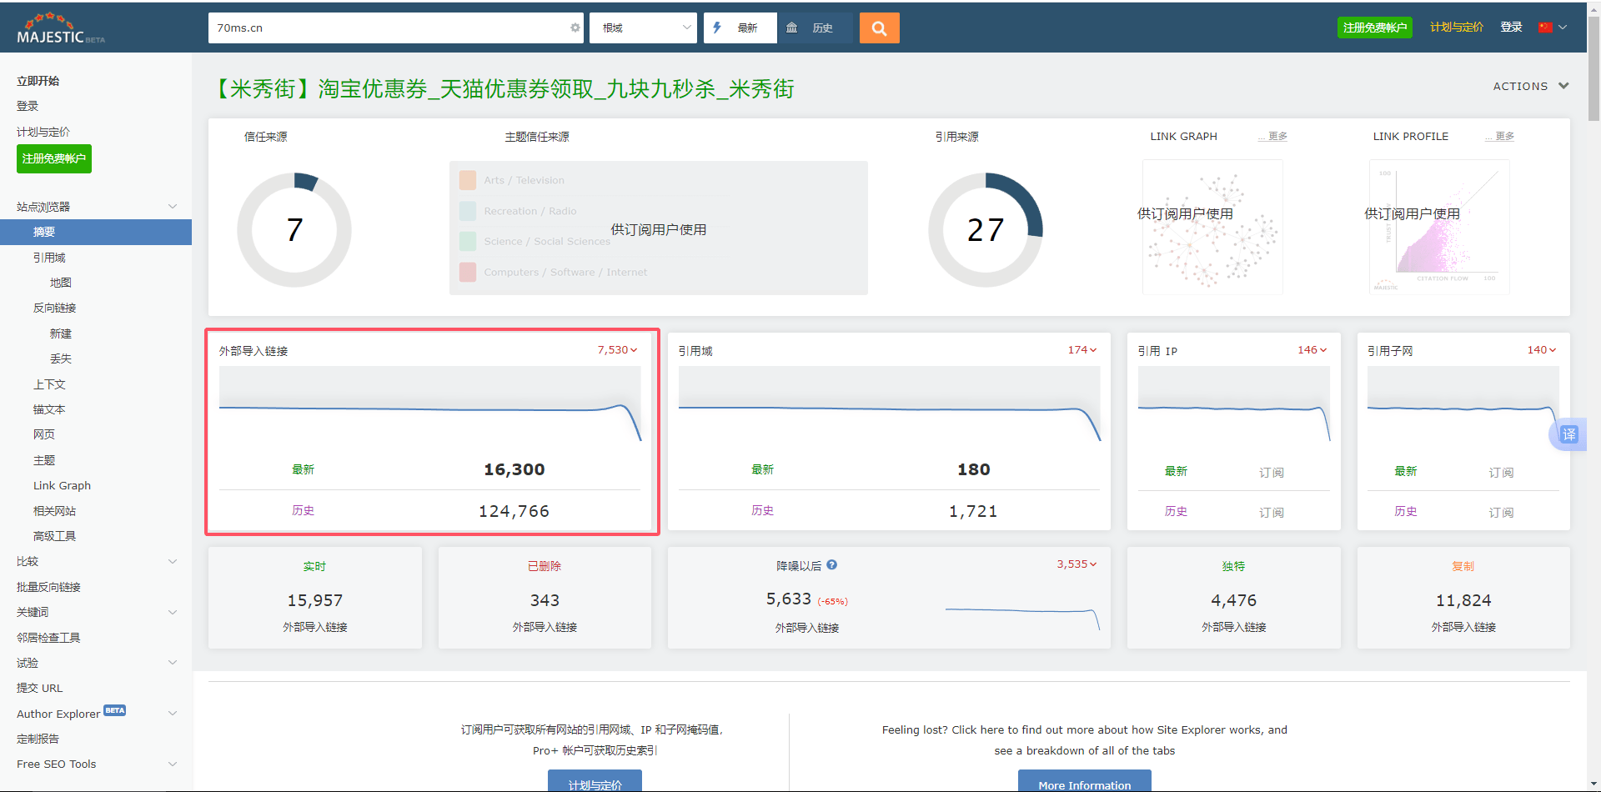
Task: Open the Link Profile chart thumbnail
Action: pos(1439,227)
